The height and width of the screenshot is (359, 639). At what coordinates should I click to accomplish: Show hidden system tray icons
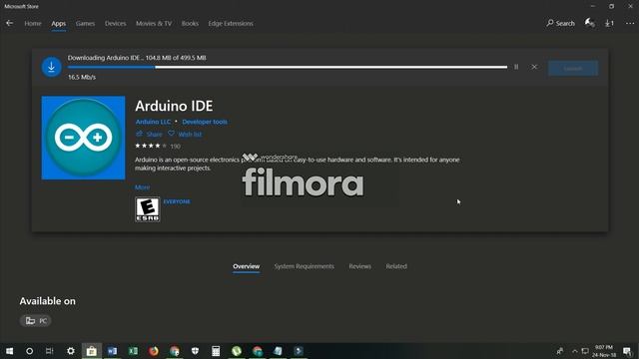tap(575, 351)
